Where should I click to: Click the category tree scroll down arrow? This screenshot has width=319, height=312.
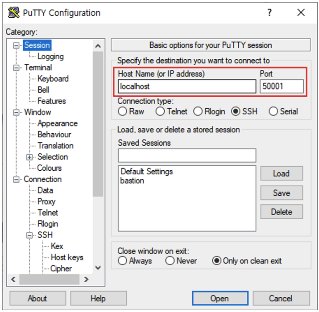[98, 268]
